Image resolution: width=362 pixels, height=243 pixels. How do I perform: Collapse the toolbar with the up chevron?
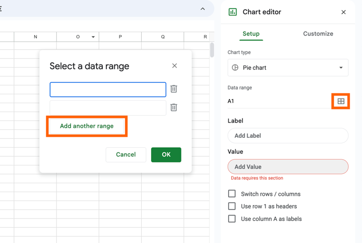[203, 9]
